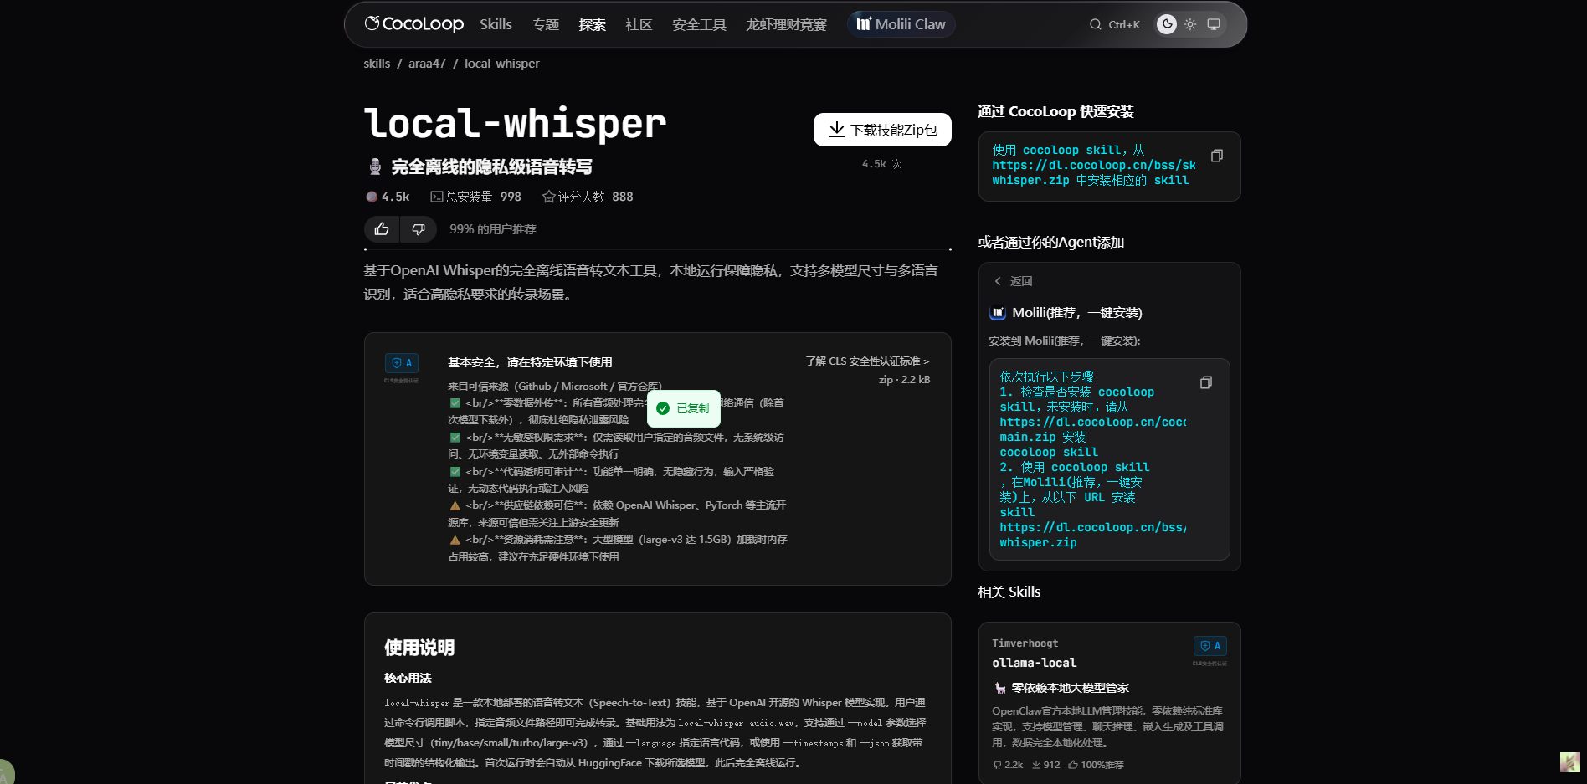Click the thumbs-down icon
Image resolution: width=1587 pixels, height=784 pixels.
click(x=419, y=229)
